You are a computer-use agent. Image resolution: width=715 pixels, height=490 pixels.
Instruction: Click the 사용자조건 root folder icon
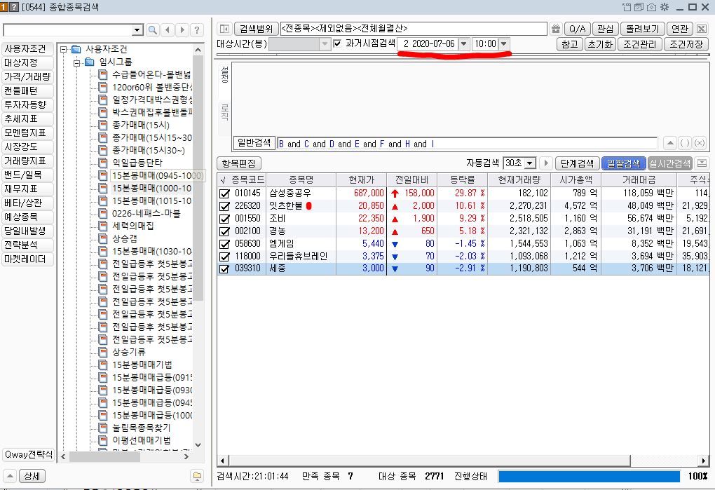pos(76,49)
